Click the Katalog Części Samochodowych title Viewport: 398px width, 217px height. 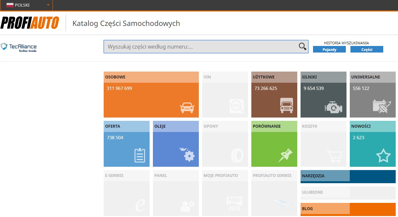126,23
